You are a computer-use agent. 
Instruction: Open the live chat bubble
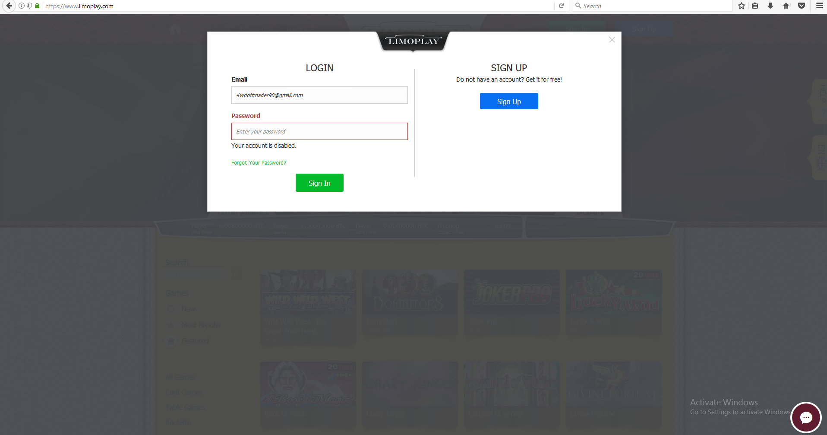pyautogui.click(x=806, y=417)
